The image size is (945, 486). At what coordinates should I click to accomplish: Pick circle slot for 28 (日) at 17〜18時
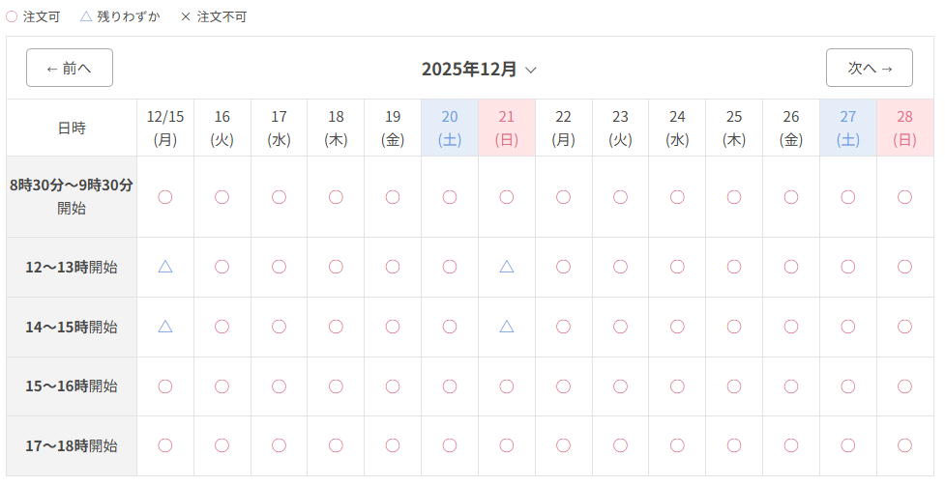click(904, 445)
